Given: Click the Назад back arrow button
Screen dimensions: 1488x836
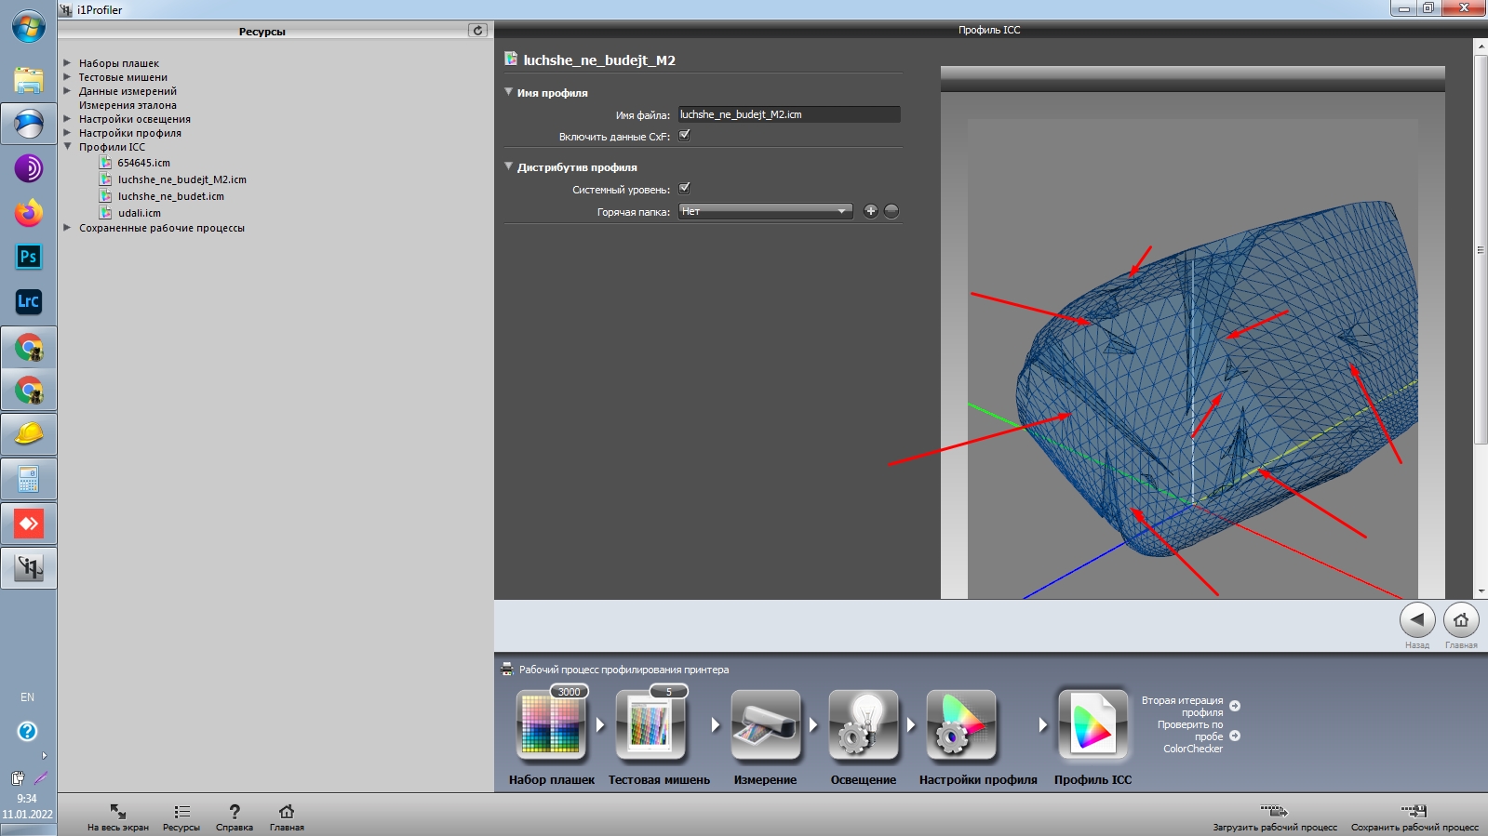Looking at the screenshot, I should (x=1417, y=620).
